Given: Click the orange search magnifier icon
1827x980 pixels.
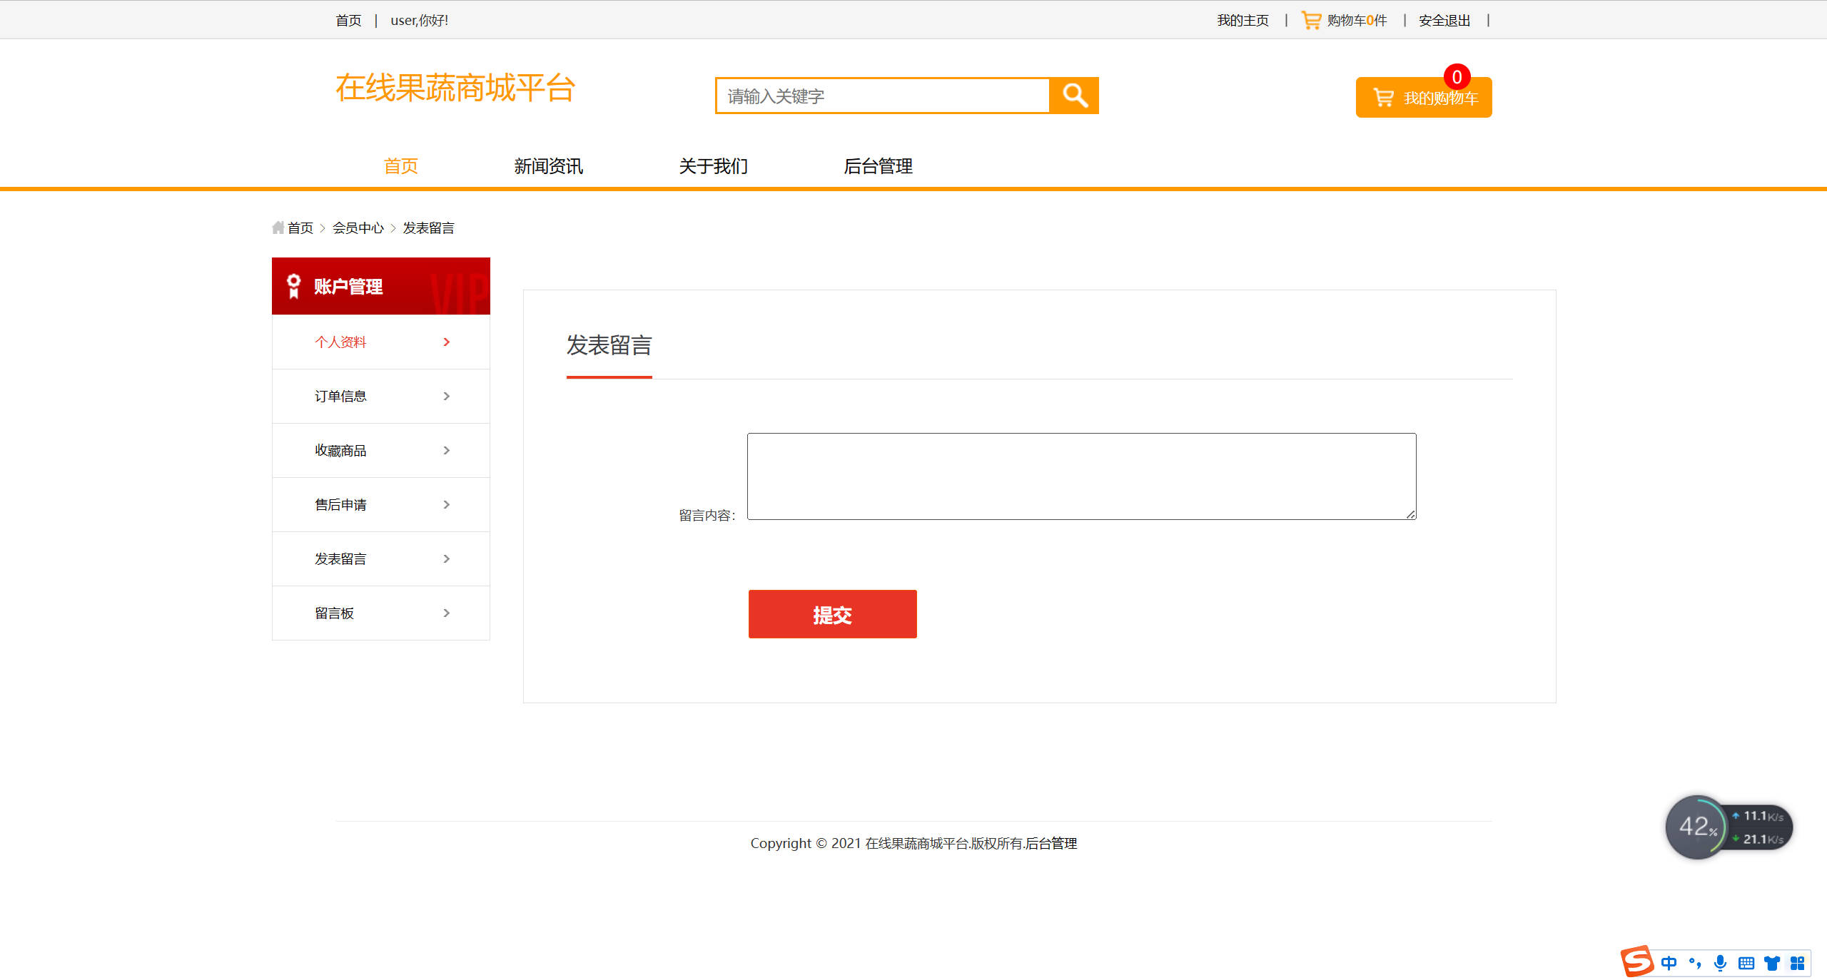Looking at the screenshot, I should pyautogui.click(x=1073, y=95).
